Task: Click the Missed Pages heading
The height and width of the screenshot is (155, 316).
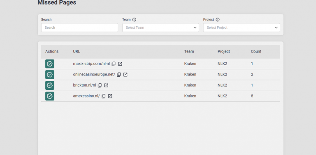Action: (57, 2)
